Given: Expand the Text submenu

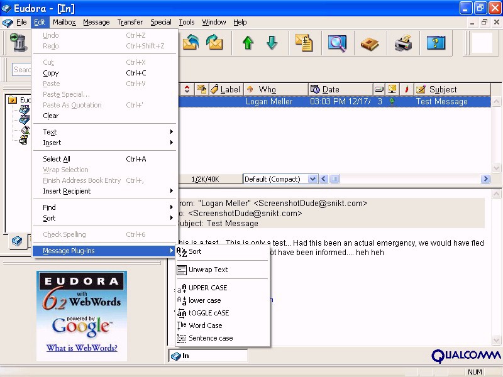Looking at the screenshot, I should 104,132.
